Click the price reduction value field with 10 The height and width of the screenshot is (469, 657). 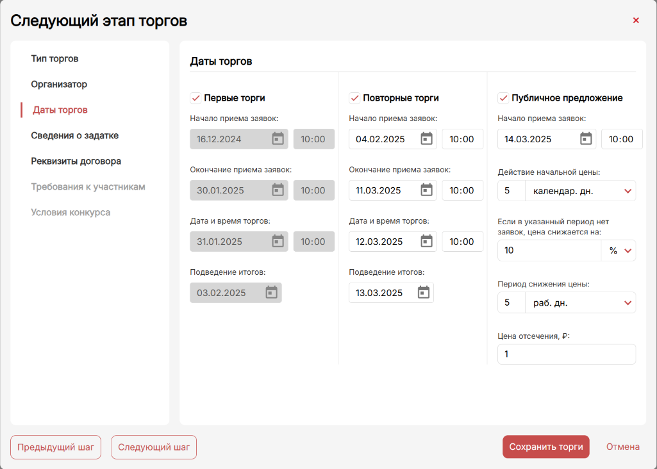point(549,251)
